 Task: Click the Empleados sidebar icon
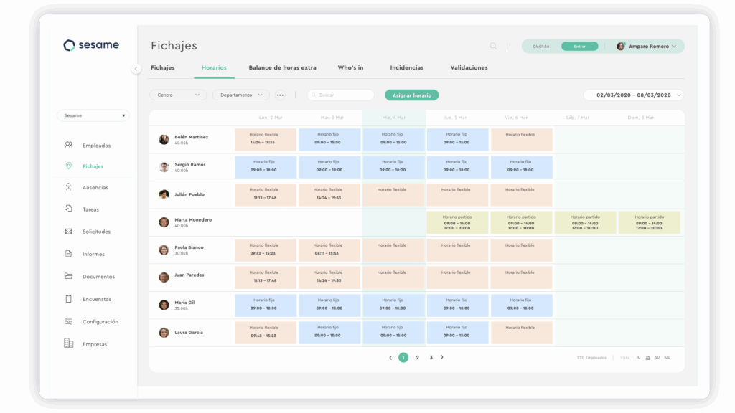pyautogui.click(x=69, y=145)
